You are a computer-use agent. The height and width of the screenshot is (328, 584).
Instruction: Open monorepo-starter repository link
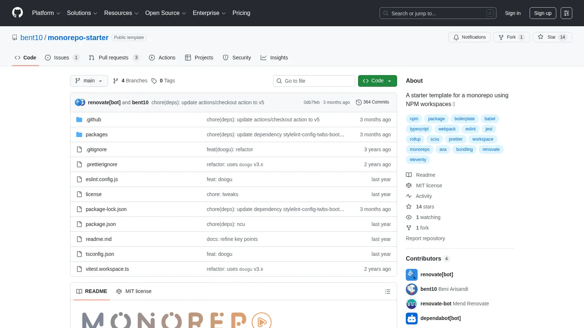click(78, 38)
